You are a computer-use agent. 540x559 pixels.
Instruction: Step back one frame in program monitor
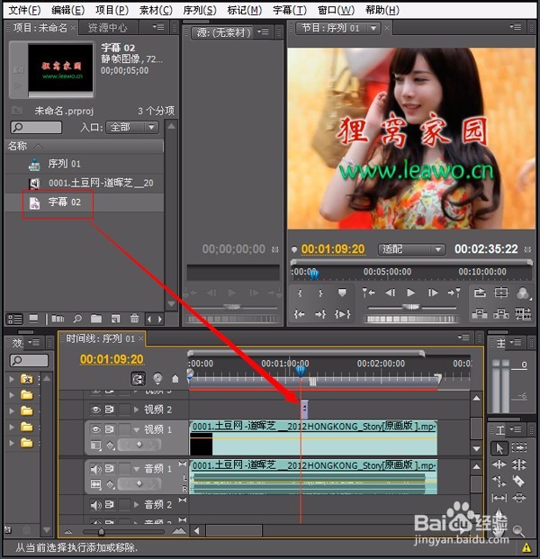click(391, 293)
